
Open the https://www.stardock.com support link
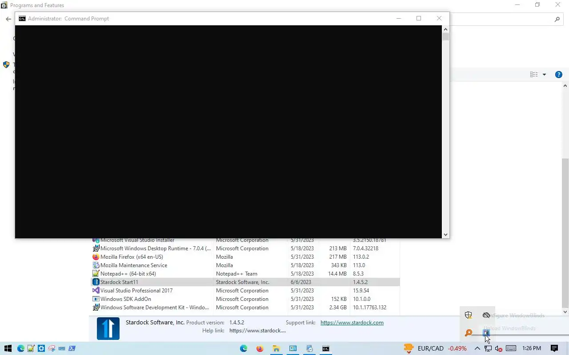click(x=352, y=323)
